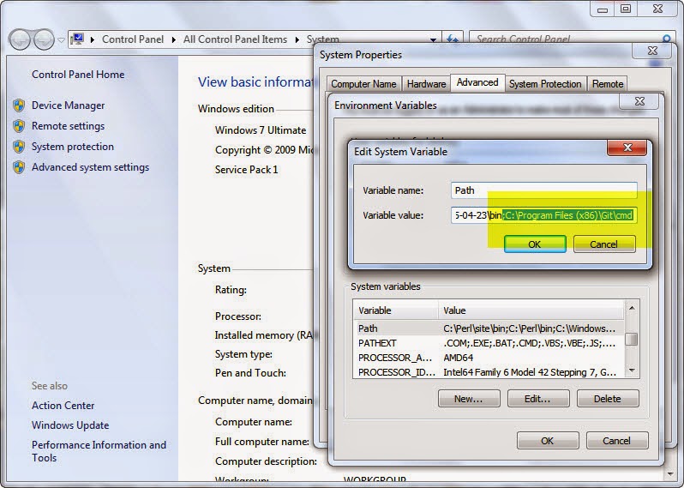Expand the arrow after All Control Panel Items

click(x=297, y=39)
